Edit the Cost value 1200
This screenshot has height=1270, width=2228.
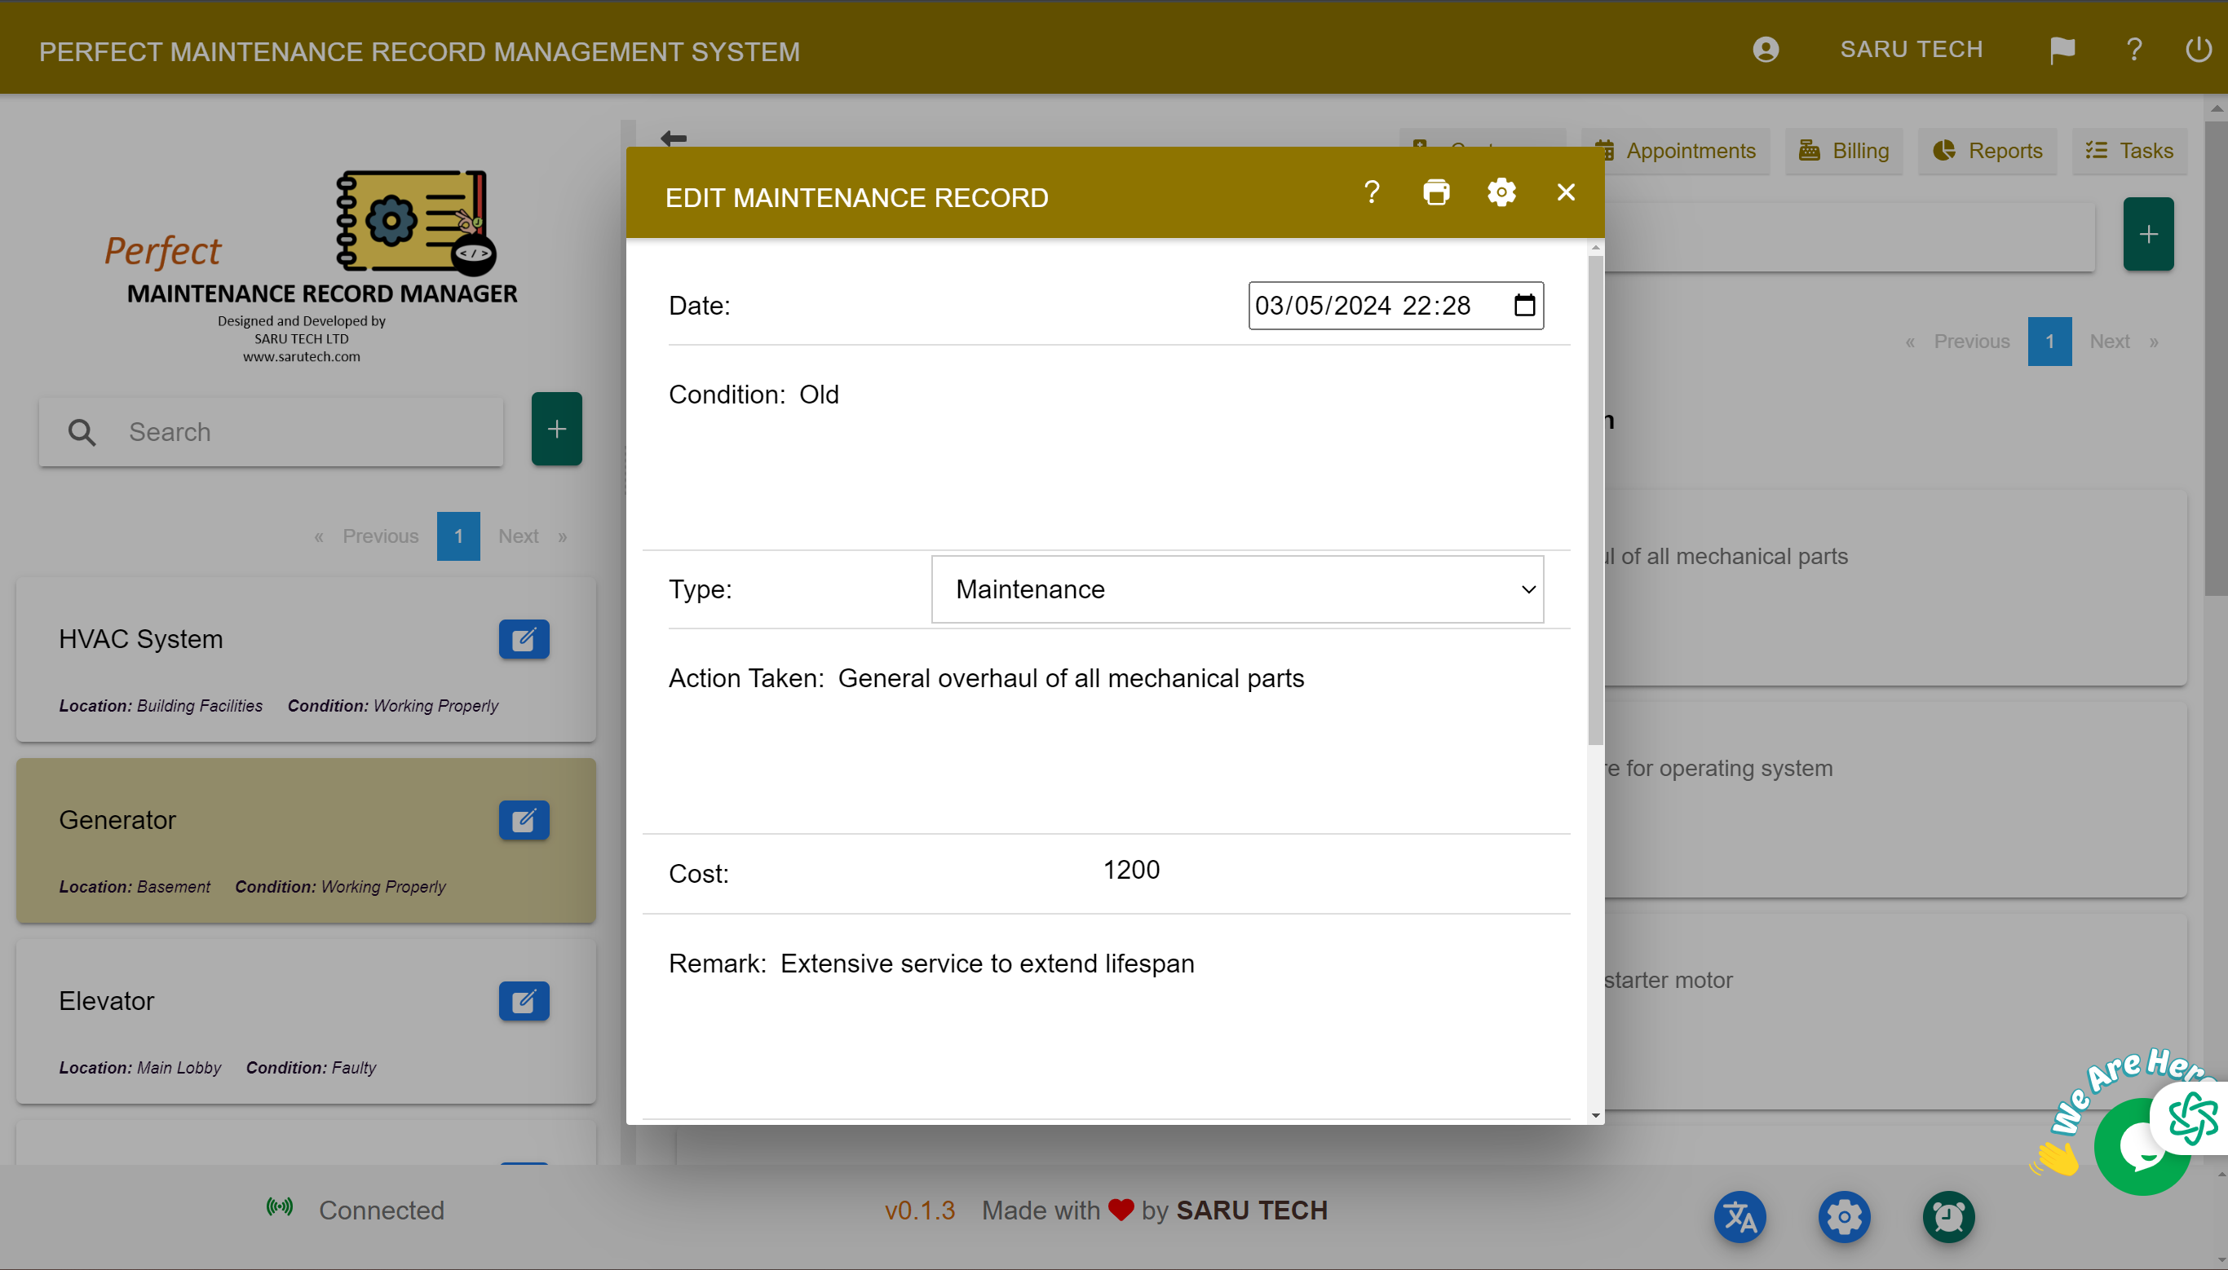point(1130,870)
